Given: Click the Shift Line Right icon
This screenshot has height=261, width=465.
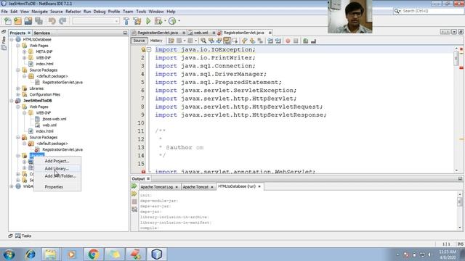Looking at the screenshot, I should click(x=278, y=41).
